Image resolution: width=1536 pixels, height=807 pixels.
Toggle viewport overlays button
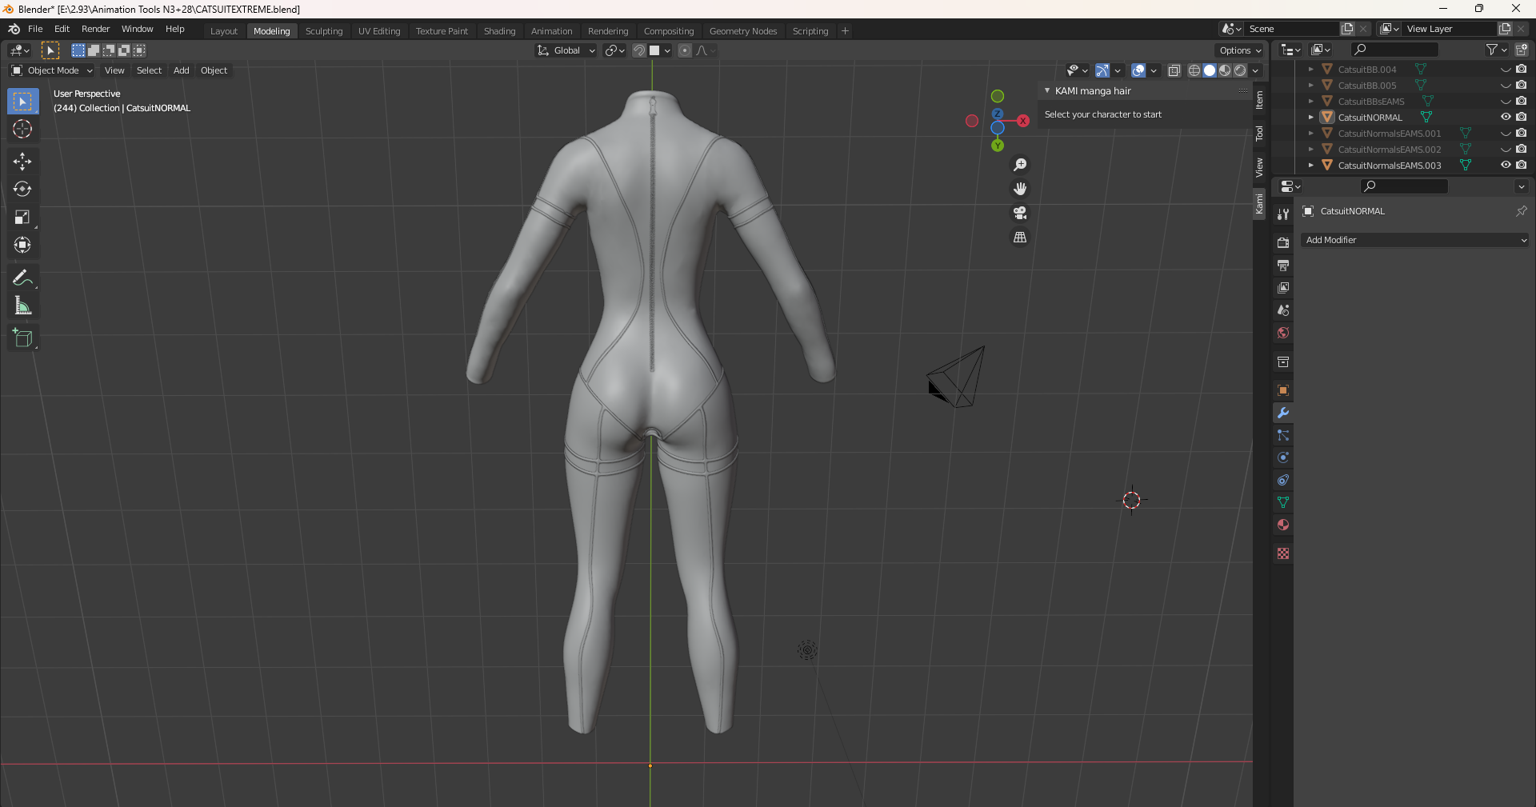pyautogui.click(x=1138, y=70)
